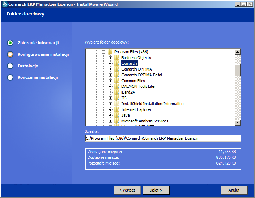Select the Comarch OPT!MA label

tap(137, 69)
